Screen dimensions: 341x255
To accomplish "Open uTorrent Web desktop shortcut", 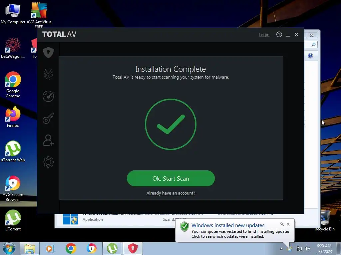I will (13, 151).
